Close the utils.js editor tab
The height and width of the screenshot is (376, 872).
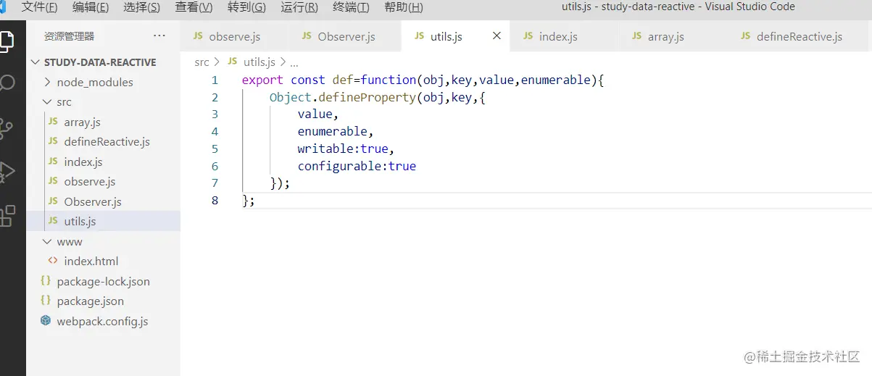[x=497, y=36]
